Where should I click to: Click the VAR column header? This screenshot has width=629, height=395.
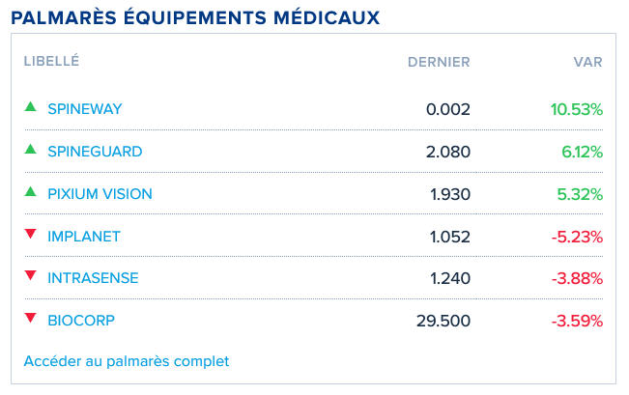pyautogui.click(x=587, y=62)
